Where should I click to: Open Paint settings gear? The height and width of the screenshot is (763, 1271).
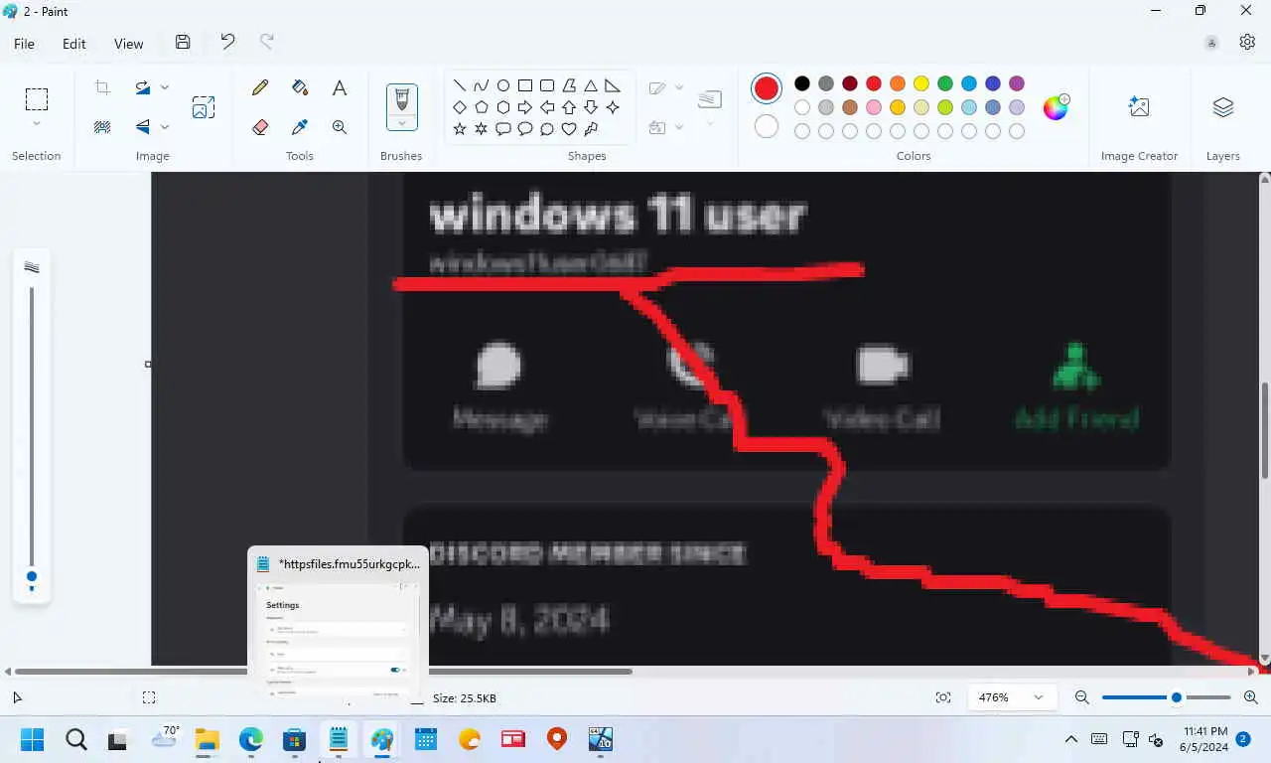(1247, 42)
